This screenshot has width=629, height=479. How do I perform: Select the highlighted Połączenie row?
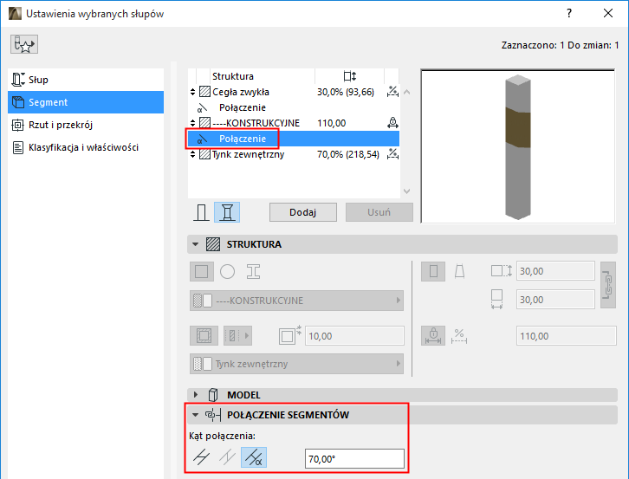(293, 139)
